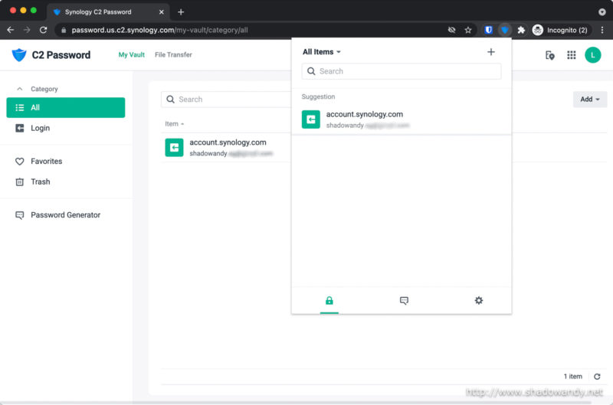This screenshot has height=405, width=613.
Task: Click the C2 Password extension icon in toolbar
Action: (x=504, y=30)
